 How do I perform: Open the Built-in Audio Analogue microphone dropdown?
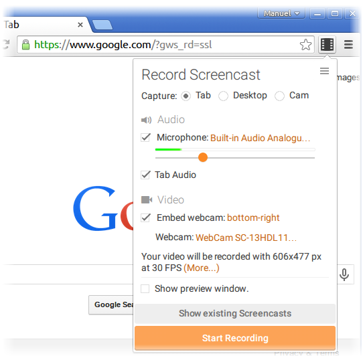click(260, 138)
